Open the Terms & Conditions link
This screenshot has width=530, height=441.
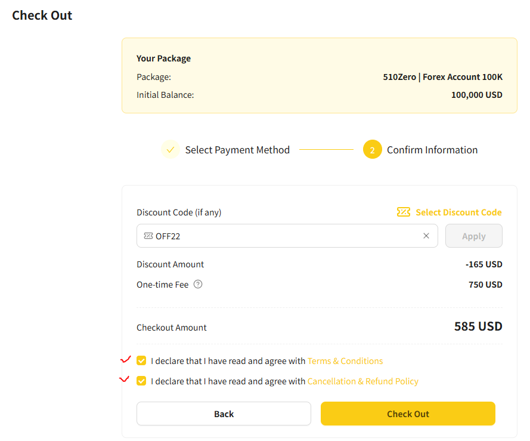pos(345,361)
